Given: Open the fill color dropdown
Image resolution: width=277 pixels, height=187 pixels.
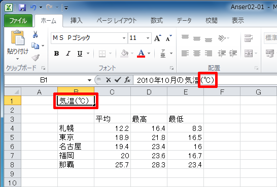Looking at the screenshot, I should point(132,53).
